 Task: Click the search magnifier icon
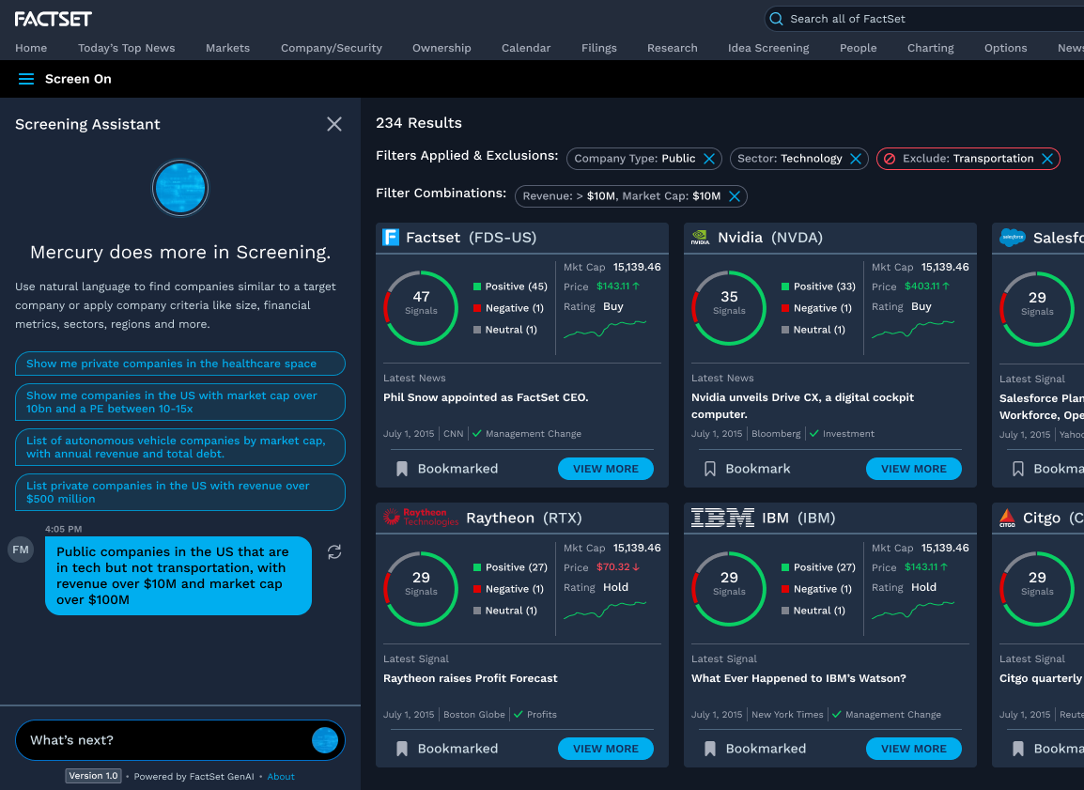pos(776,19)
